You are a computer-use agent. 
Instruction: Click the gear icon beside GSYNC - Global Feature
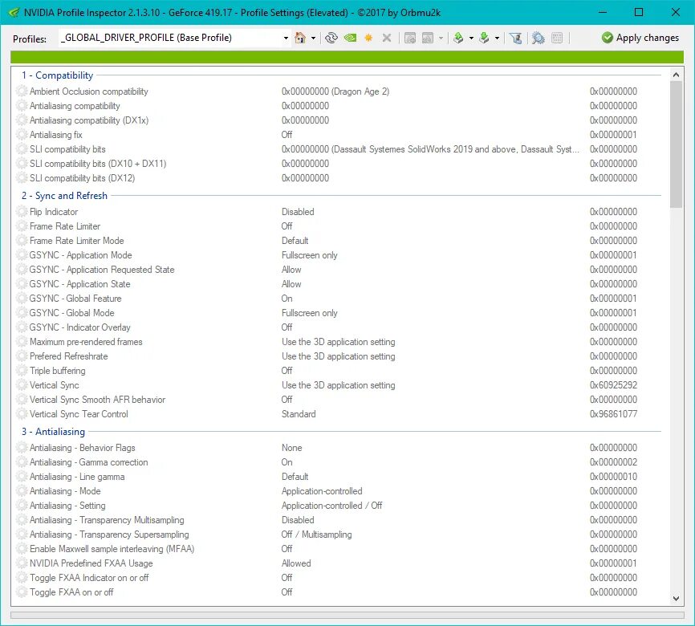(x=22, y=299)
